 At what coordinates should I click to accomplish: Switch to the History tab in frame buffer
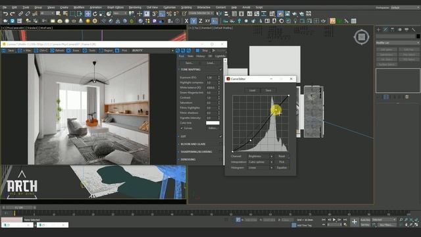(x=200, y=56)
